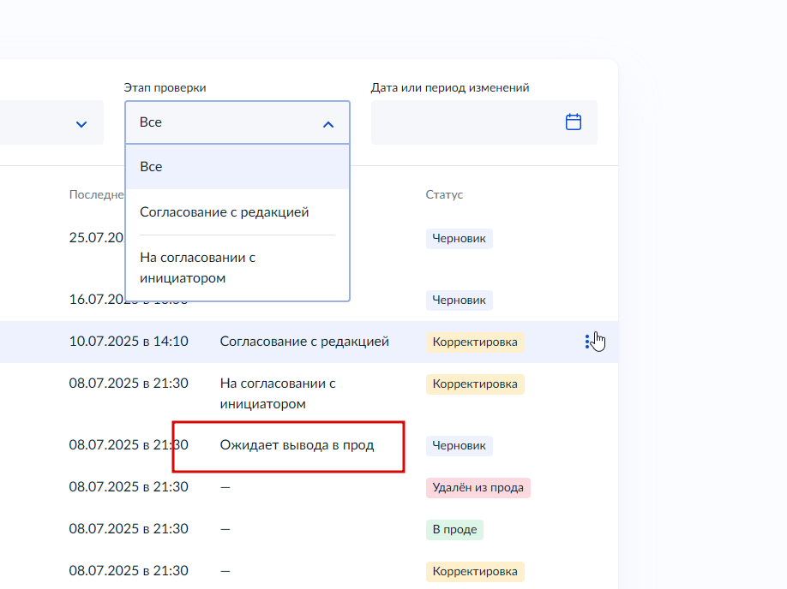Pick 'На согласовании с инициатором' dropdown option
787x589 pixels.
tap(237, 268)
